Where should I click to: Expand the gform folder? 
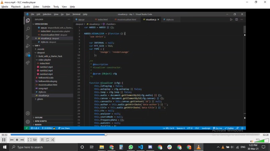point(39,99)
